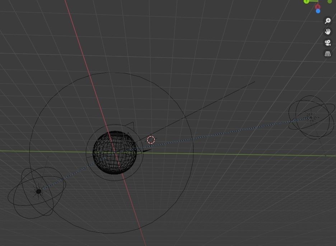Click the red X axis gizmo ball
336x246 pixels.
(x=317, y=6)
